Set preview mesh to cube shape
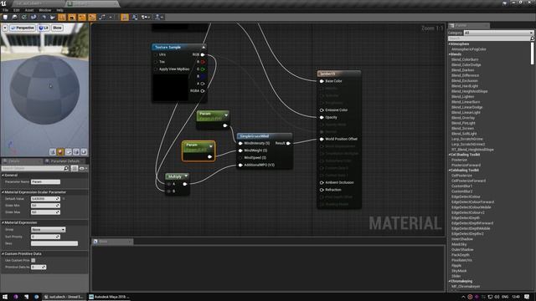 (76, 152)
